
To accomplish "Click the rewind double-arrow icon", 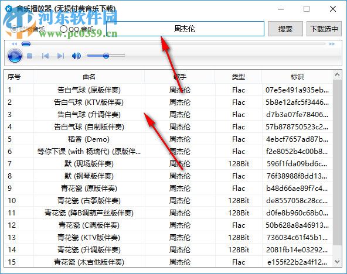I will click(15, 44).
